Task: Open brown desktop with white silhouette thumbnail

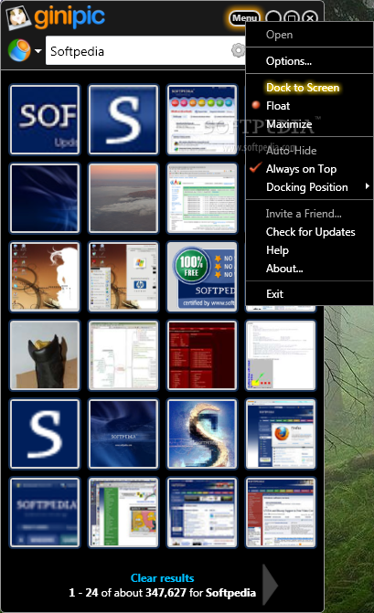Action: tap(45, 277)
